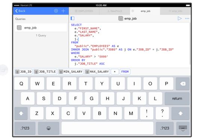This screenshot has width=197, height=140.
Task: Open the emoji keyboard
Action: coord(49,128)
